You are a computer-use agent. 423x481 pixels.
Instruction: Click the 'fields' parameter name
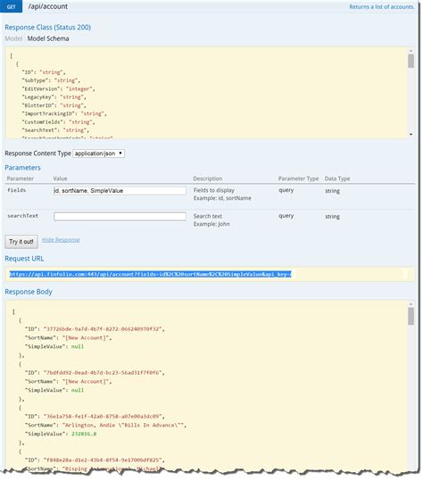[x=17, y=190]
